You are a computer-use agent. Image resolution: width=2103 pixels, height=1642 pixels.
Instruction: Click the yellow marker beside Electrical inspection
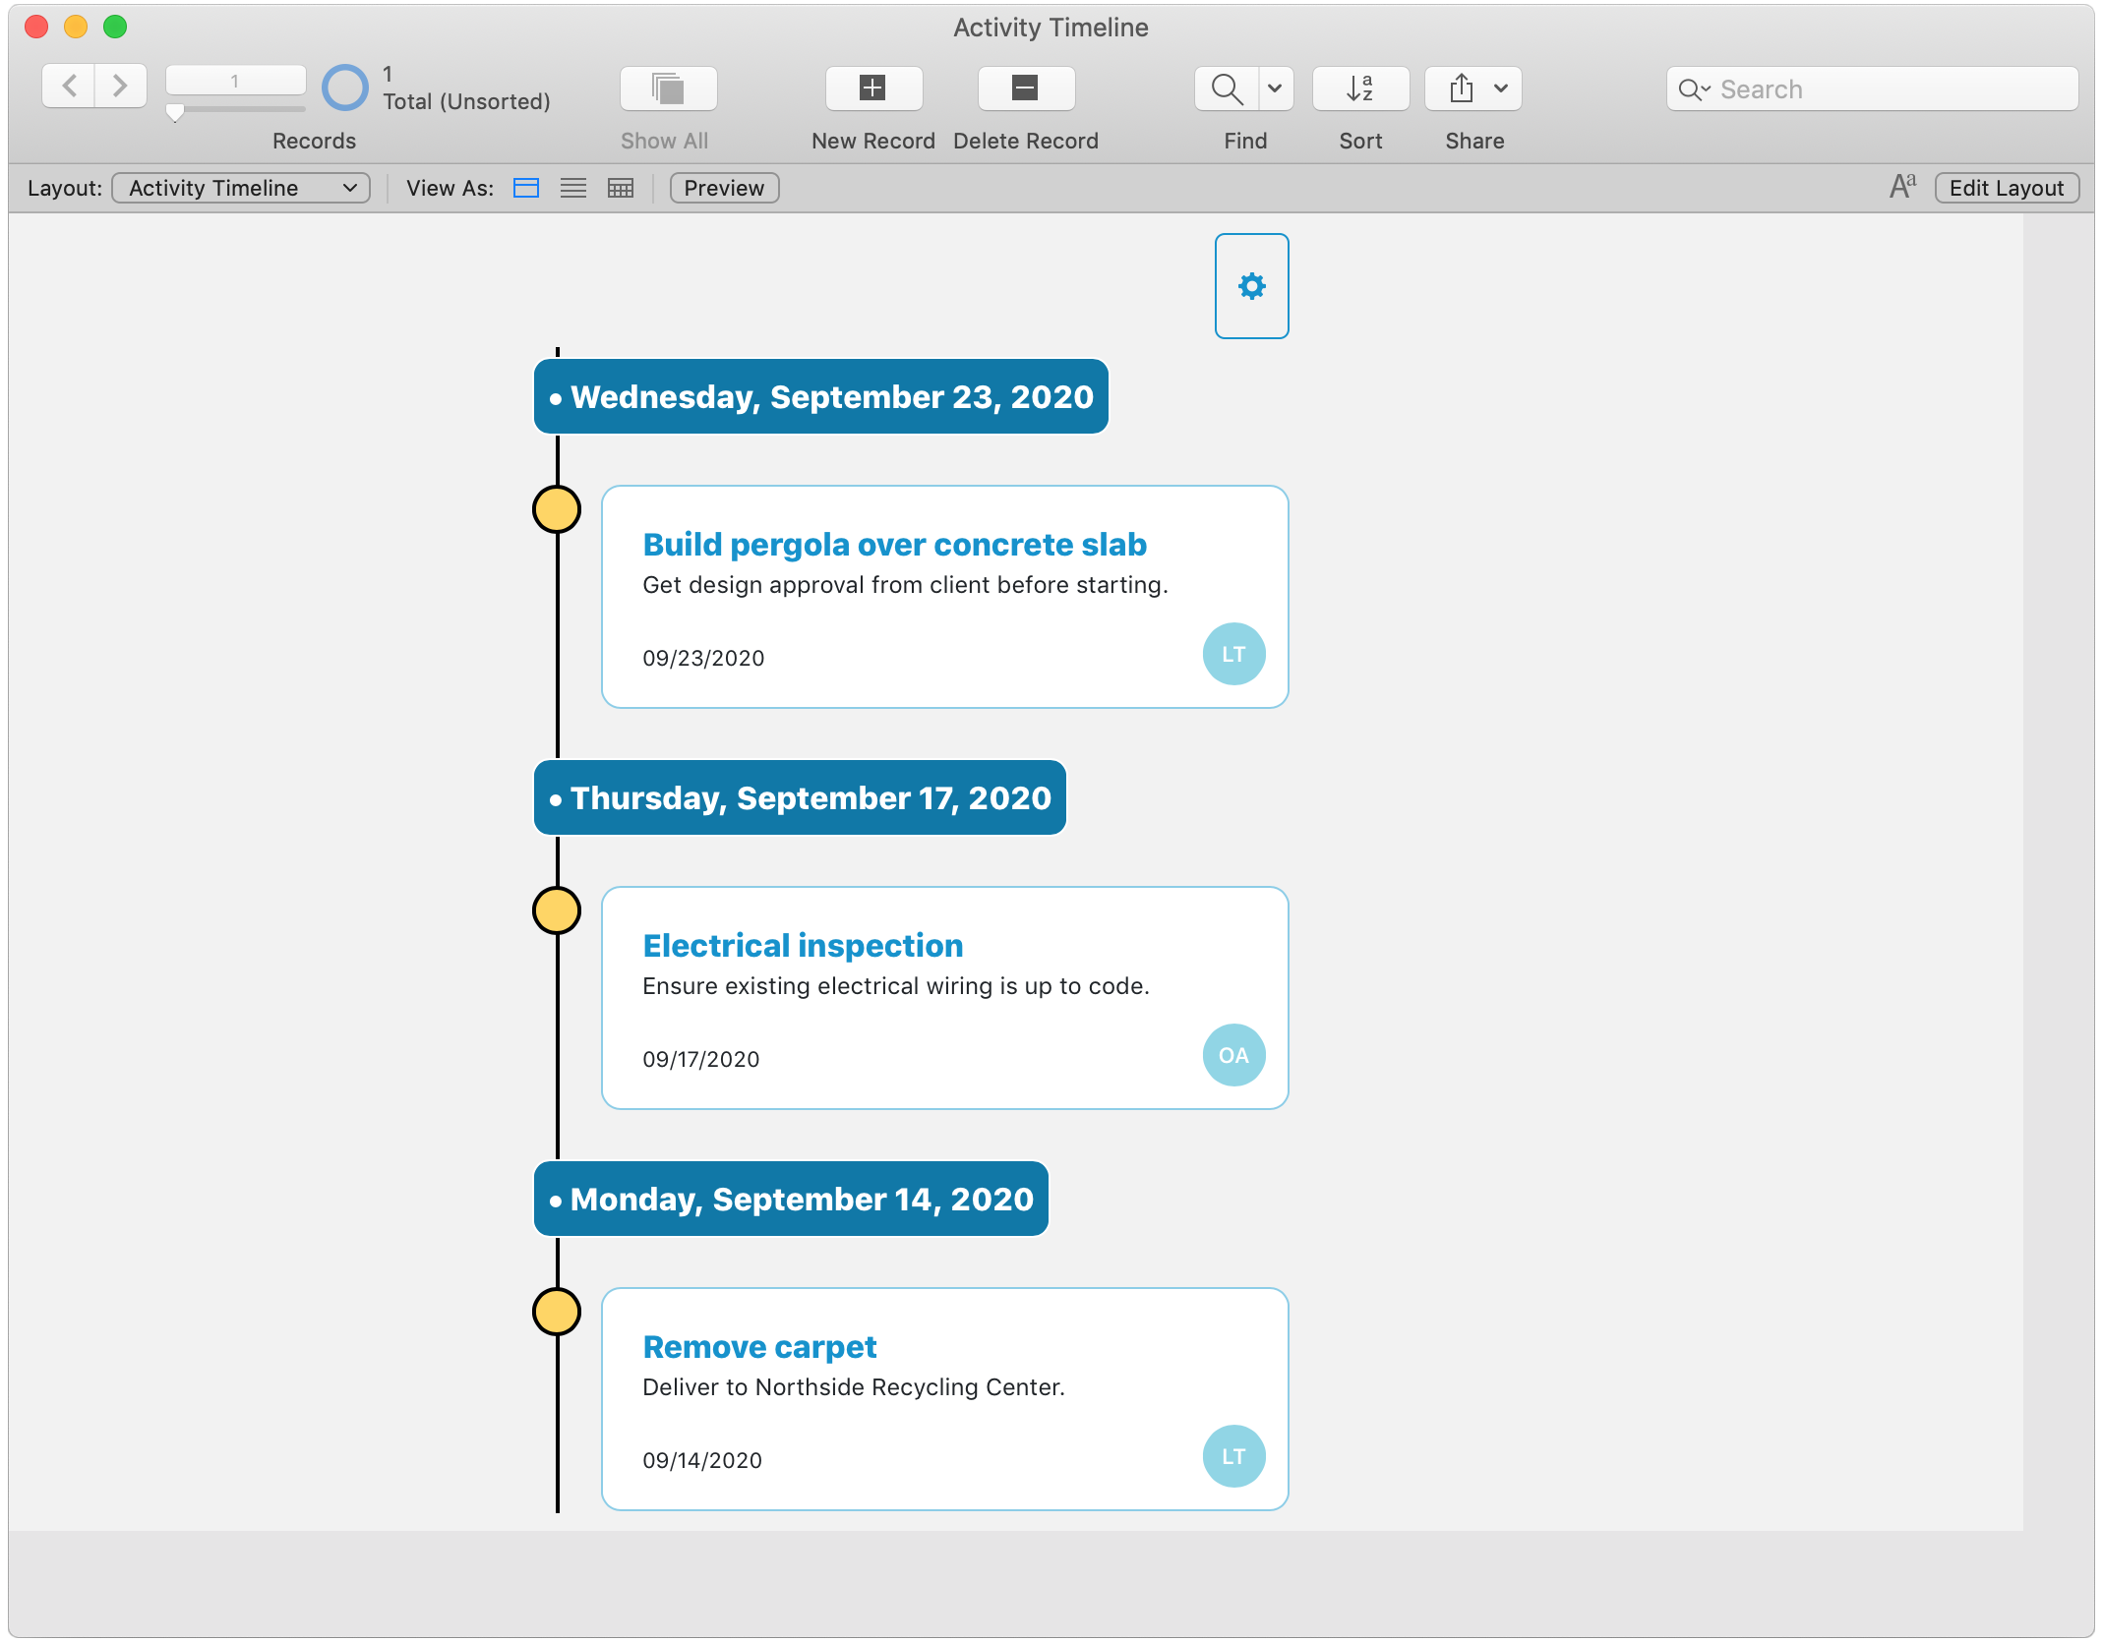pyautogui.click(x=557, y=910)
